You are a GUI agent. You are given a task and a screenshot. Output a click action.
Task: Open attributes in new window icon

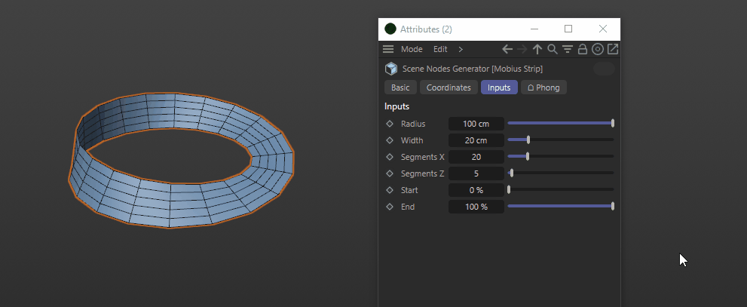point(613,49)
